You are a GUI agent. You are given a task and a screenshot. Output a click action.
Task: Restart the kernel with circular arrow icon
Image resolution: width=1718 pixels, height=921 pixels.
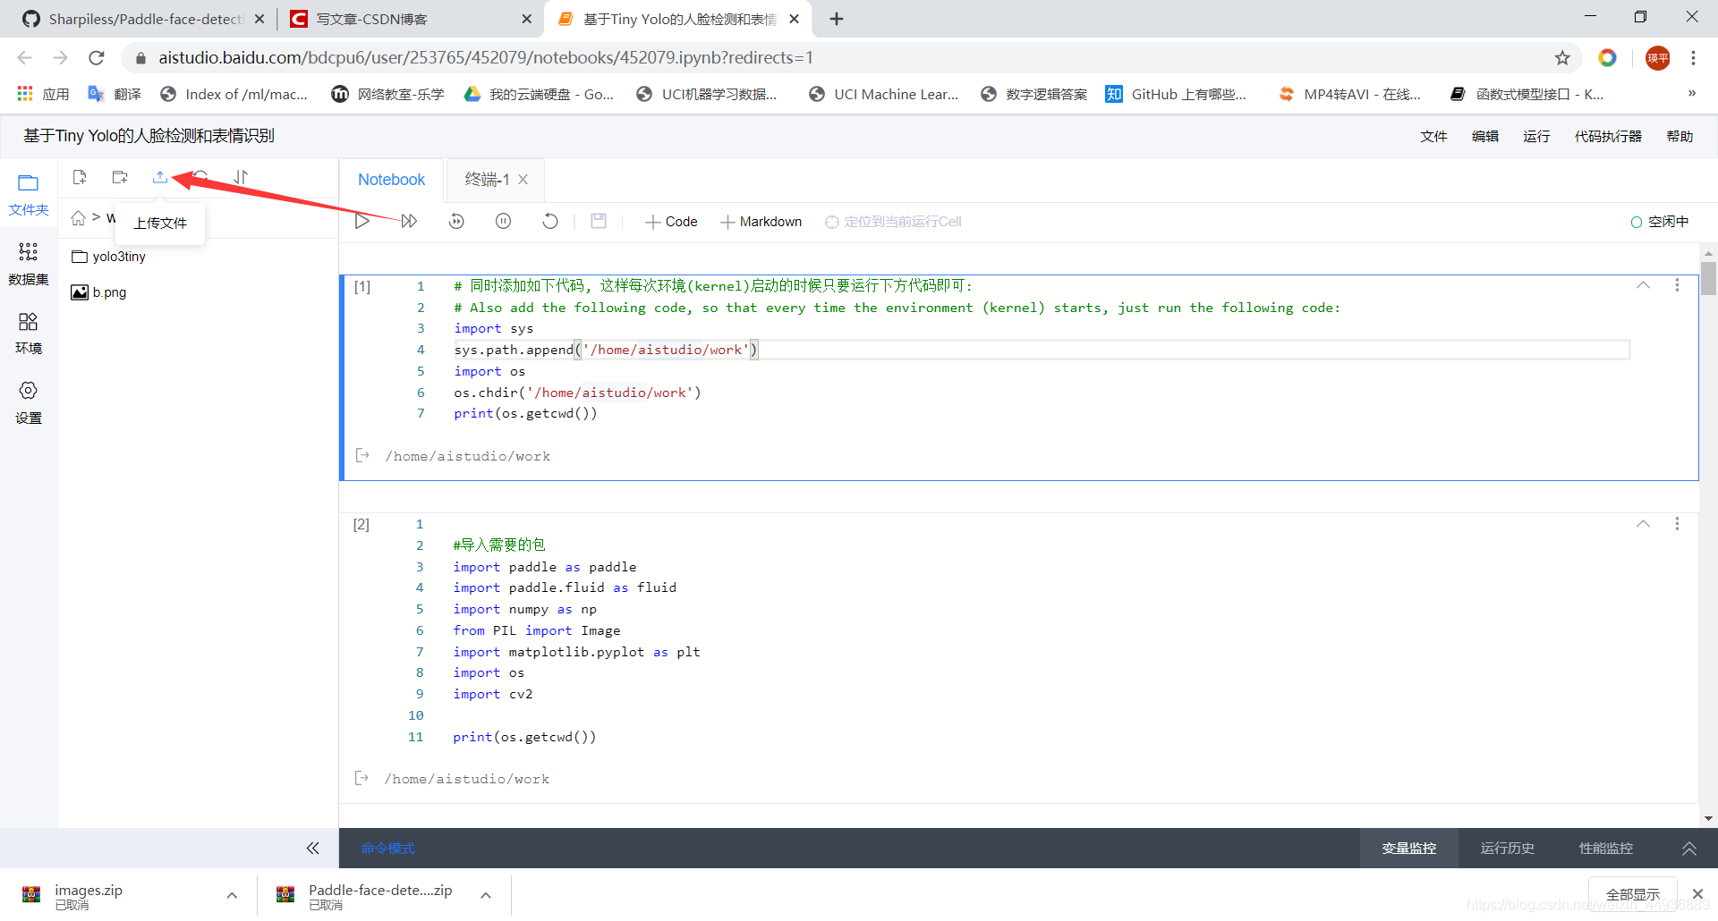coord(550,221)
